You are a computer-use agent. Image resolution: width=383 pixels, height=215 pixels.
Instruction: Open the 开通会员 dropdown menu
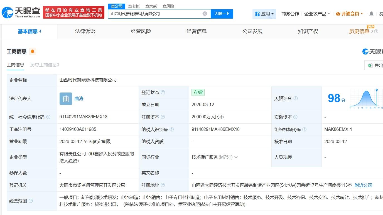click(349, 13)
